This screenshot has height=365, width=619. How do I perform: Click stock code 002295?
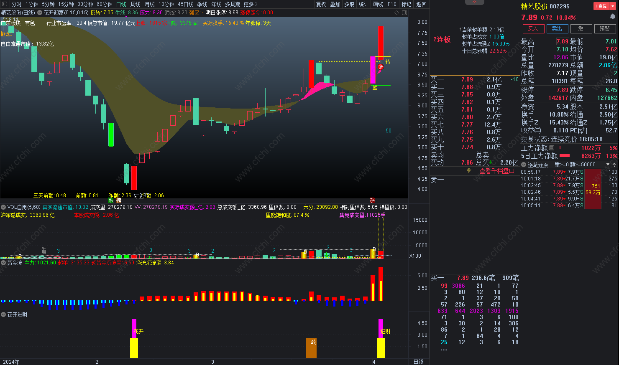[560, 6]
